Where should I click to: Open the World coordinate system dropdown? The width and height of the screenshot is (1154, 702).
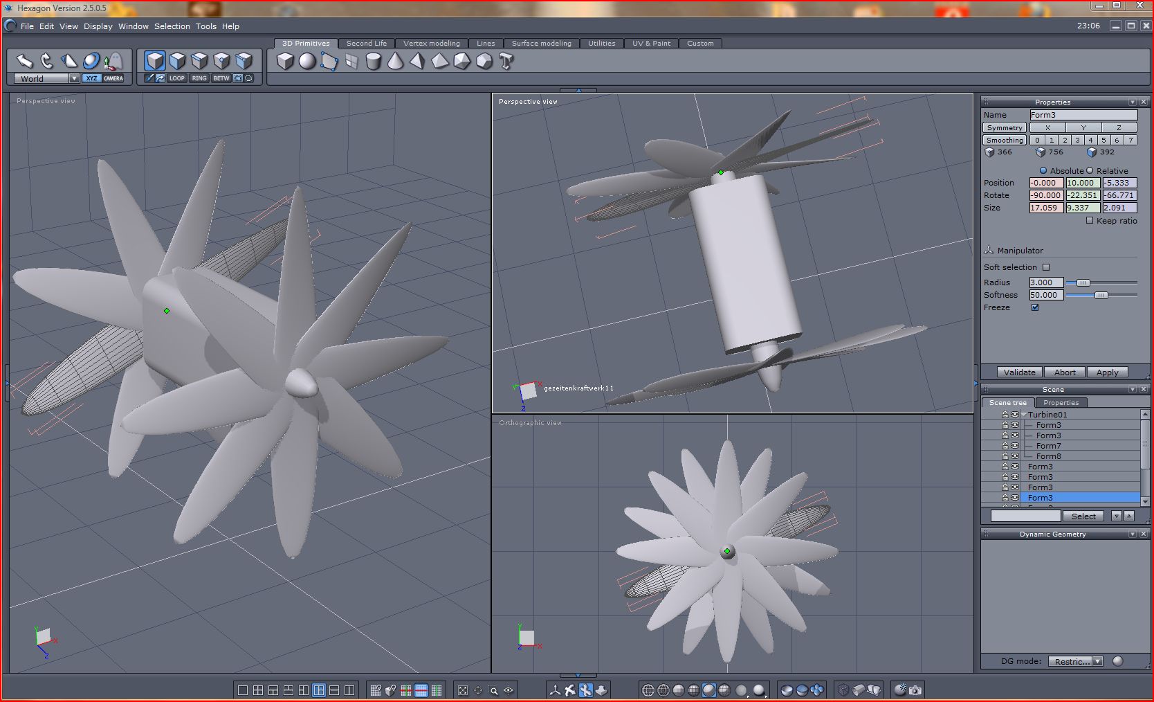coord(74,79)
